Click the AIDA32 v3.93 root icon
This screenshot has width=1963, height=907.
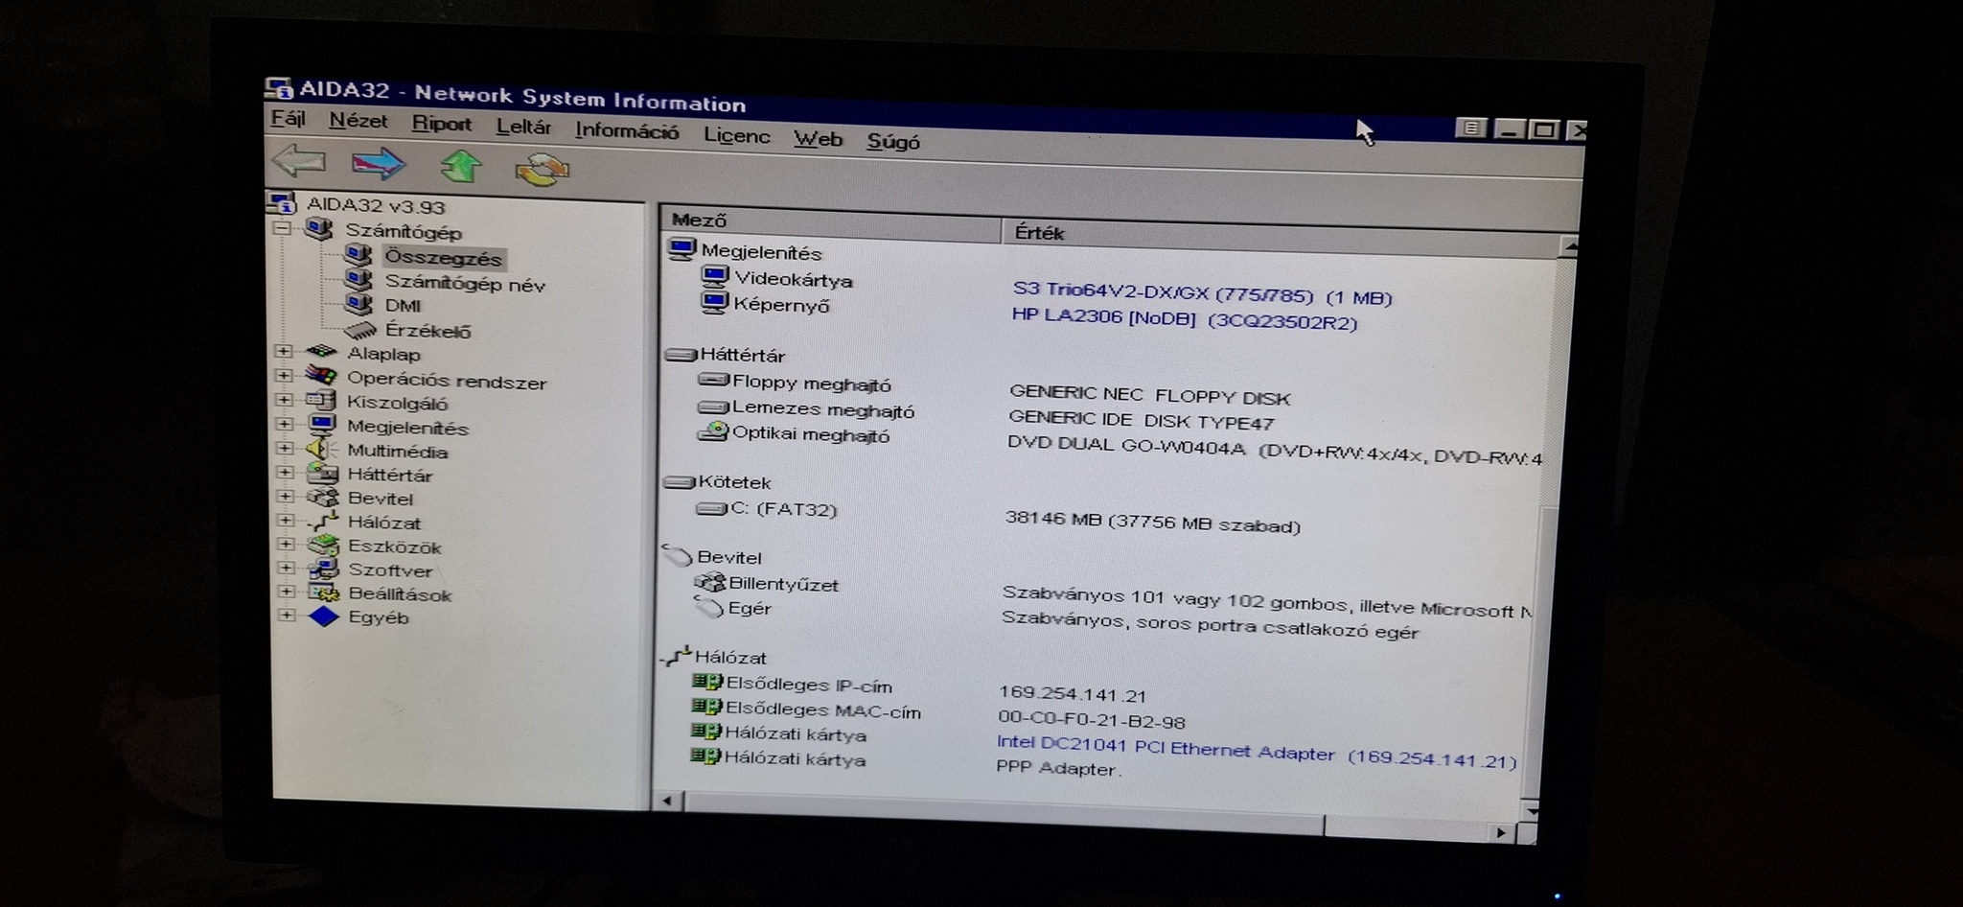[x=283, y=202]
